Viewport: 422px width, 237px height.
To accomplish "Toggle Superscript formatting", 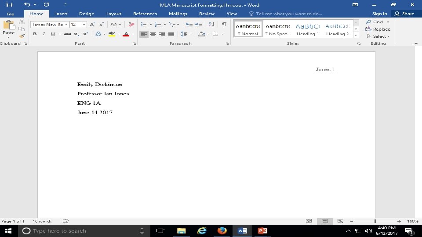I will (x=85, y=34).
